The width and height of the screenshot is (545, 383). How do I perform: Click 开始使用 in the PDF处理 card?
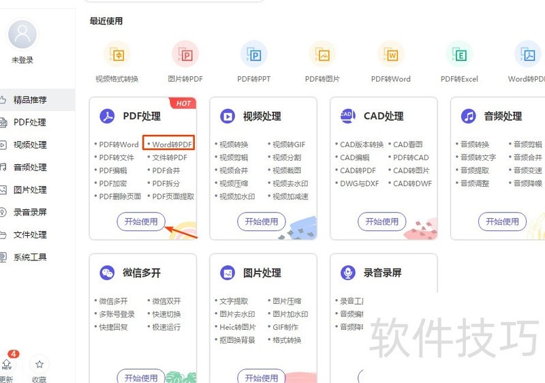click(x=141, y=221)
